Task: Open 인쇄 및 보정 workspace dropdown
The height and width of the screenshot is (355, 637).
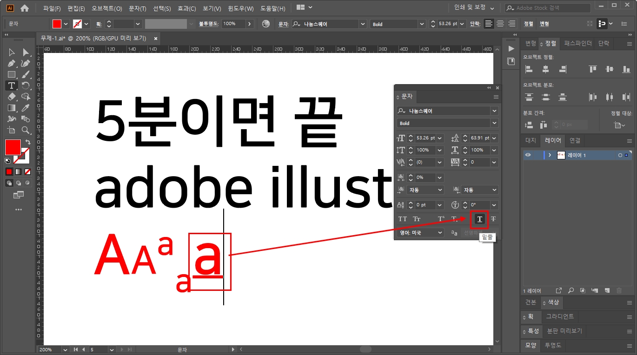Action: click(x=475, y=8)
